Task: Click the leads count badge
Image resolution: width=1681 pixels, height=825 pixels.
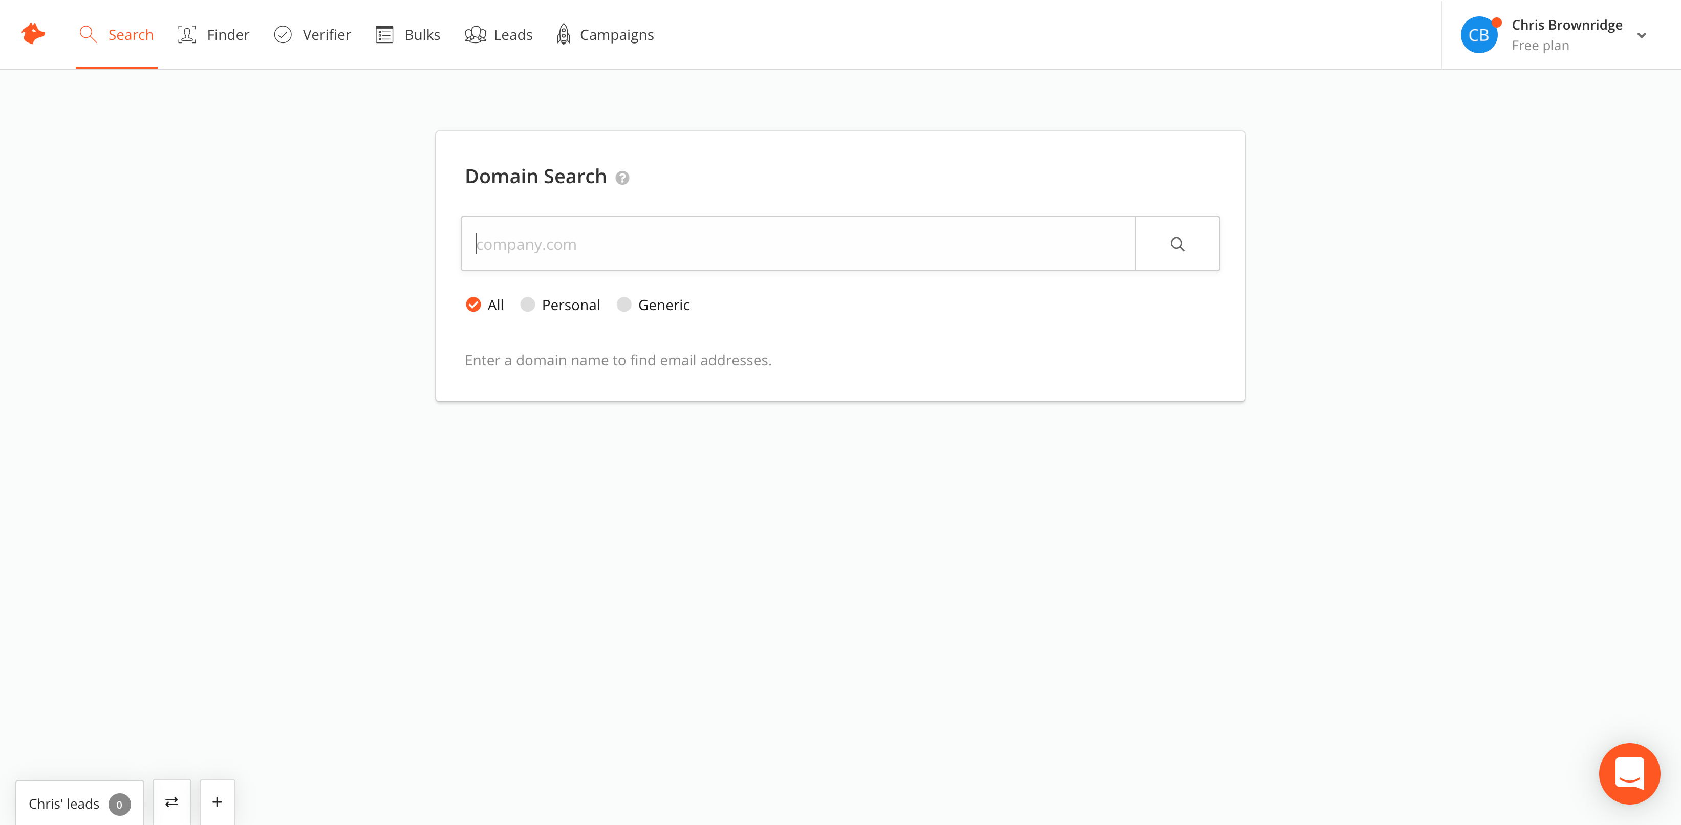Action: pyautogui.click(x=119, y=804)
